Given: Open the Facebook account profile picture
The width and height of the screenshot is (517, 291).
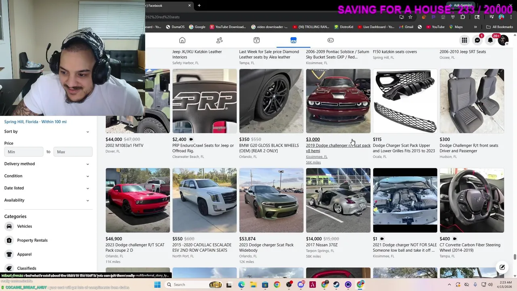Looking at the screenshot, I should [503, 40].
